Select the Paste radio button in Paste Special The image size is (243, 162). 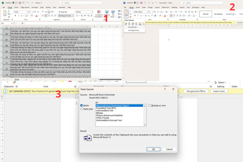(x=81, y=105)
